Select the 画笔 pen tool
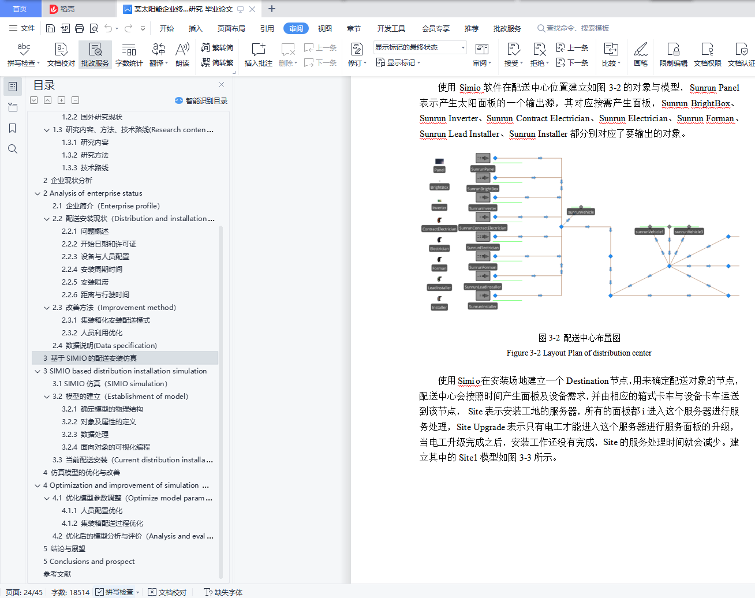Screen dimensions: 755x598 641,55
